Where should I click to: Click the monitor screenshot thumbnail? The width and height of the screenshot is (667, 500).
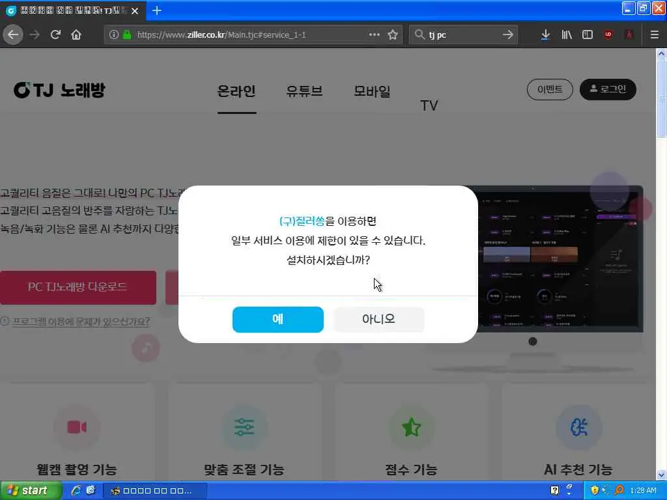(560, 259)
